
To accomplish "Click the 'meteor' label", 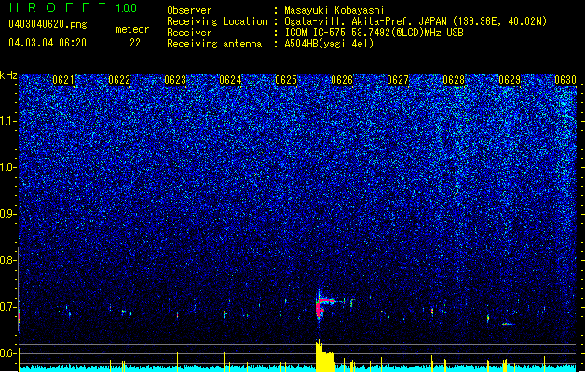I will 132,29.
